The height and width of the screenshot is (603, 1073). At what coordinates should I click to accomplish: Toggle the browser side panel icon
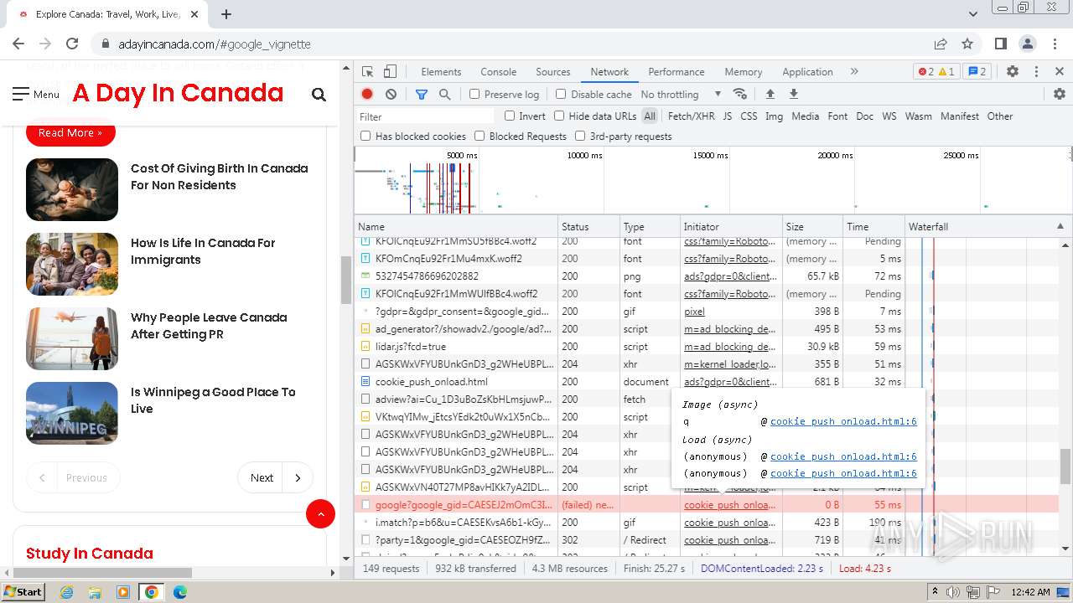click(x=1001, y=44)
